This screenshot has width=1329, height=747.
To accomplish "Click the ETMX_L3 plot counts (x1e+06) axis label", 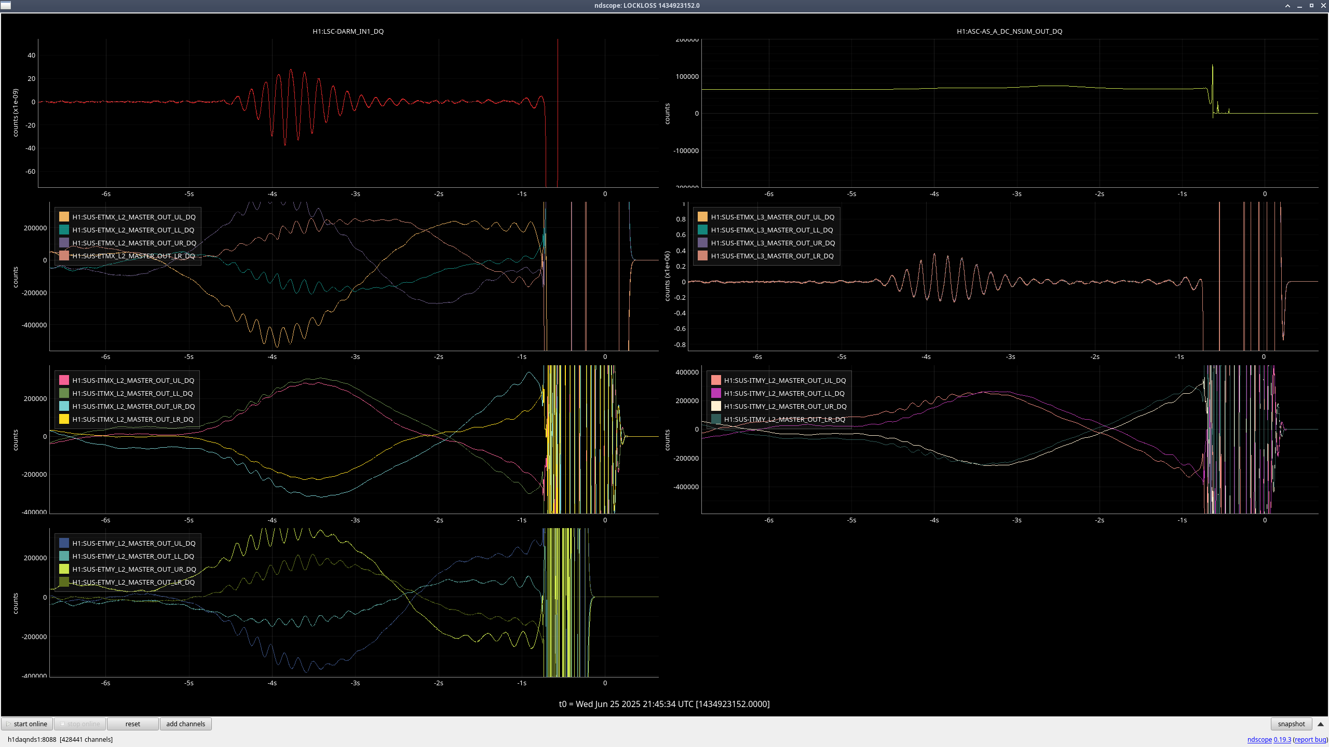I will coord(667,276).
